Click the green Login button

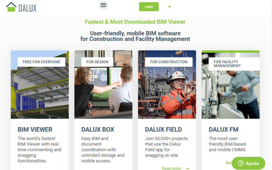[x=149, y=7]
